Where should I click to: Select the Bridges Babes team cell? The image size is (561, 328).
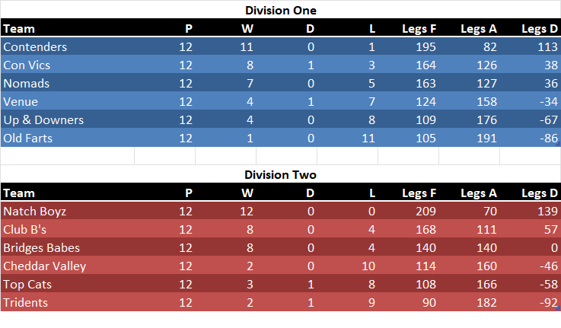[41, 248]
